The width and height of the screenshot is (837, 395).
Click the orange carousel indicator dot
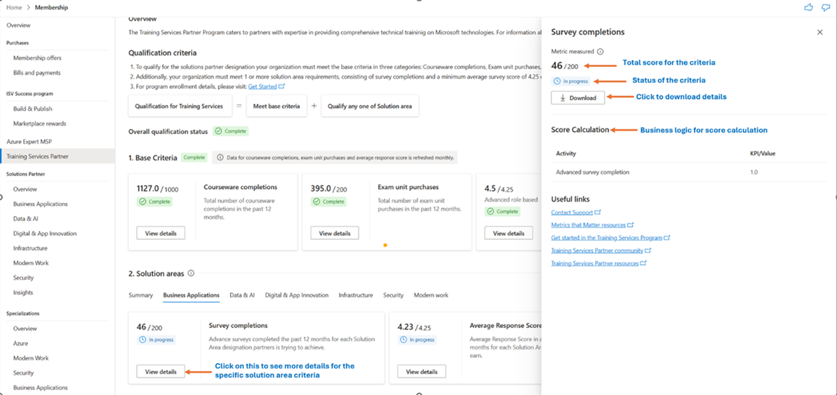click(x=385, y=245)
